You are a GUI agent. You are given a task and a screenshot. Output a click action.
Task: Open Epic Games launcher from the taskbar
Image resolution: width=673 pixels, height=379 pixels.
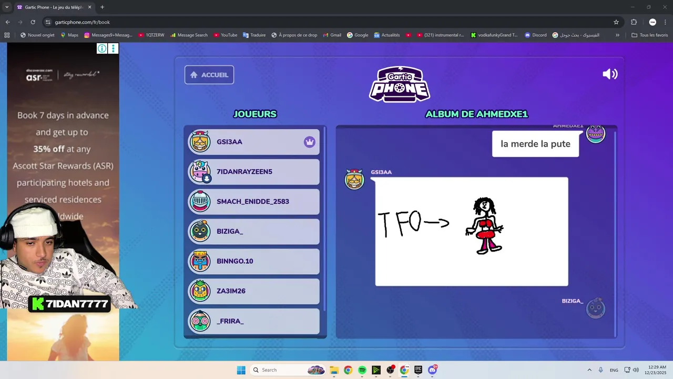tap(419, 370)
